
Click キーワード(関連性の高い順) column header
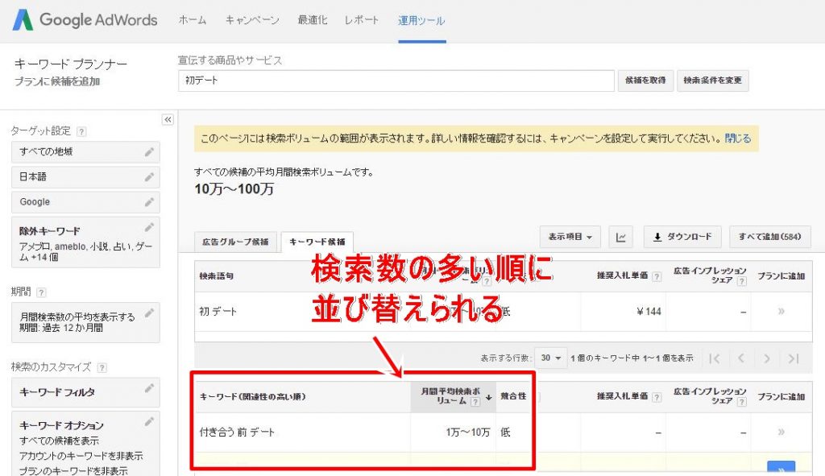pos(252,396)
